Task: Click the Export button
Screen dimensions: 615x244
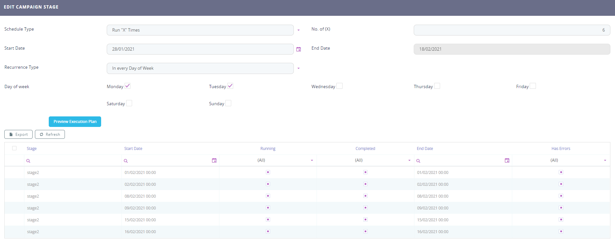Action: click(x=18, y=134)
